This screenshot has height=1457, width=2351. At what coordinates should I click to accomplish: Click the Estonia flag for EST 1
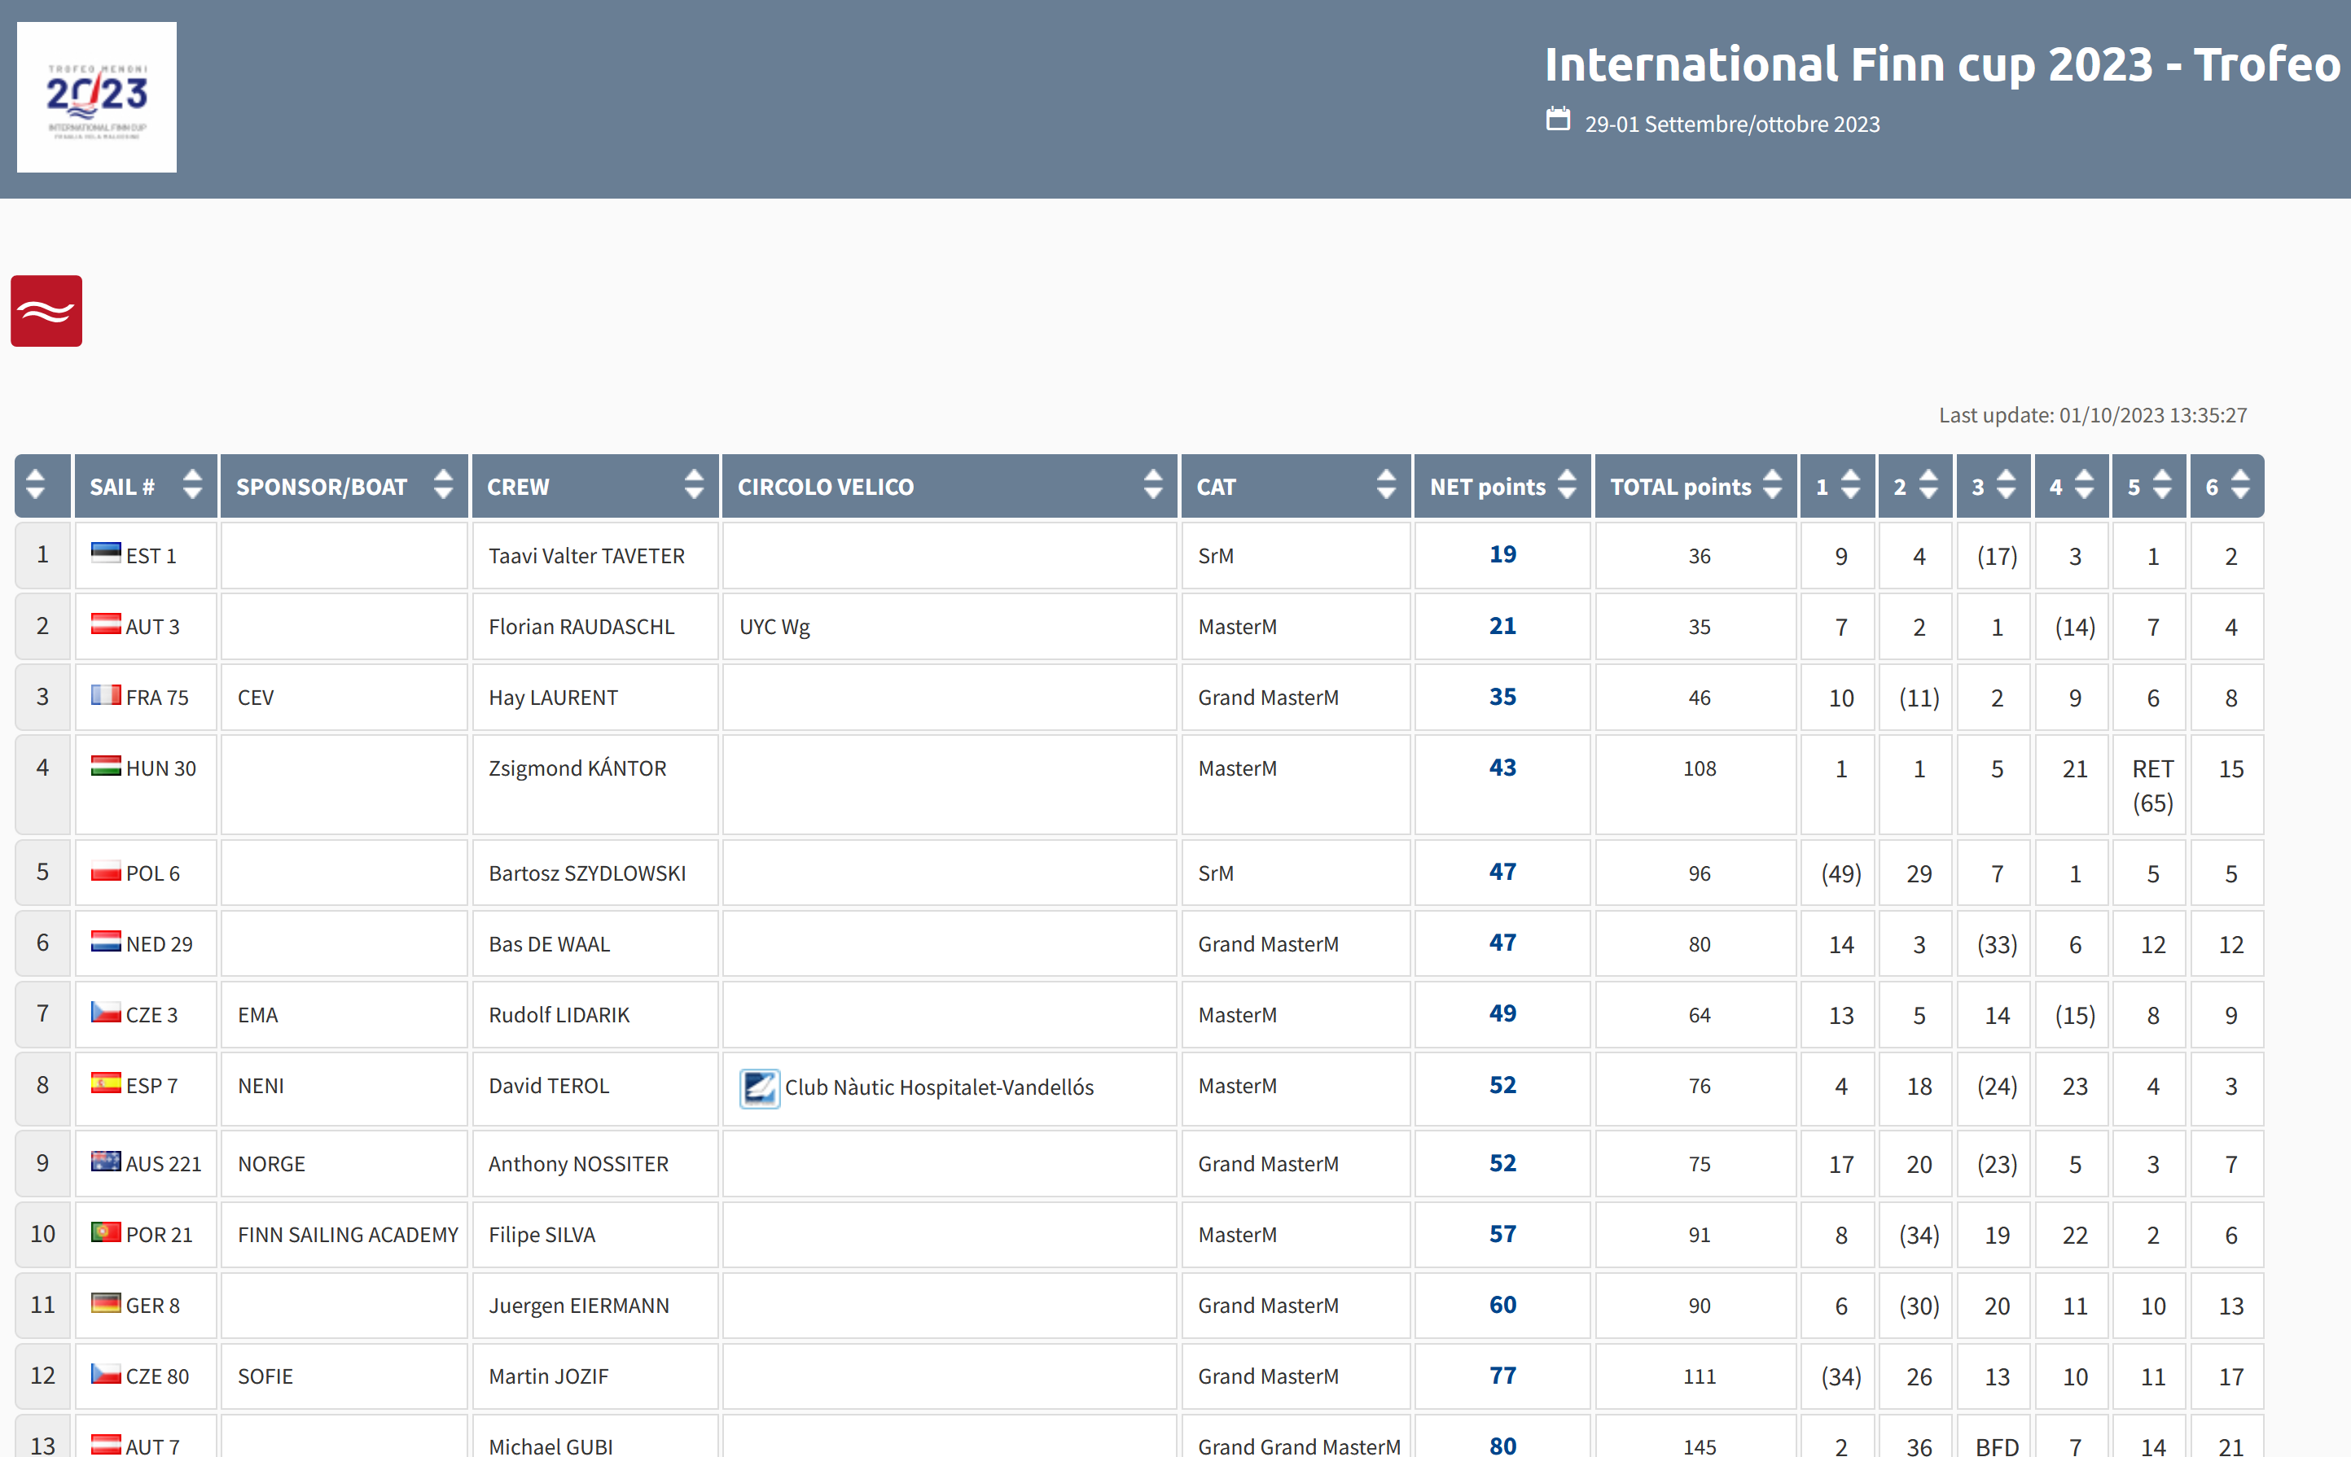pos(106,552)
